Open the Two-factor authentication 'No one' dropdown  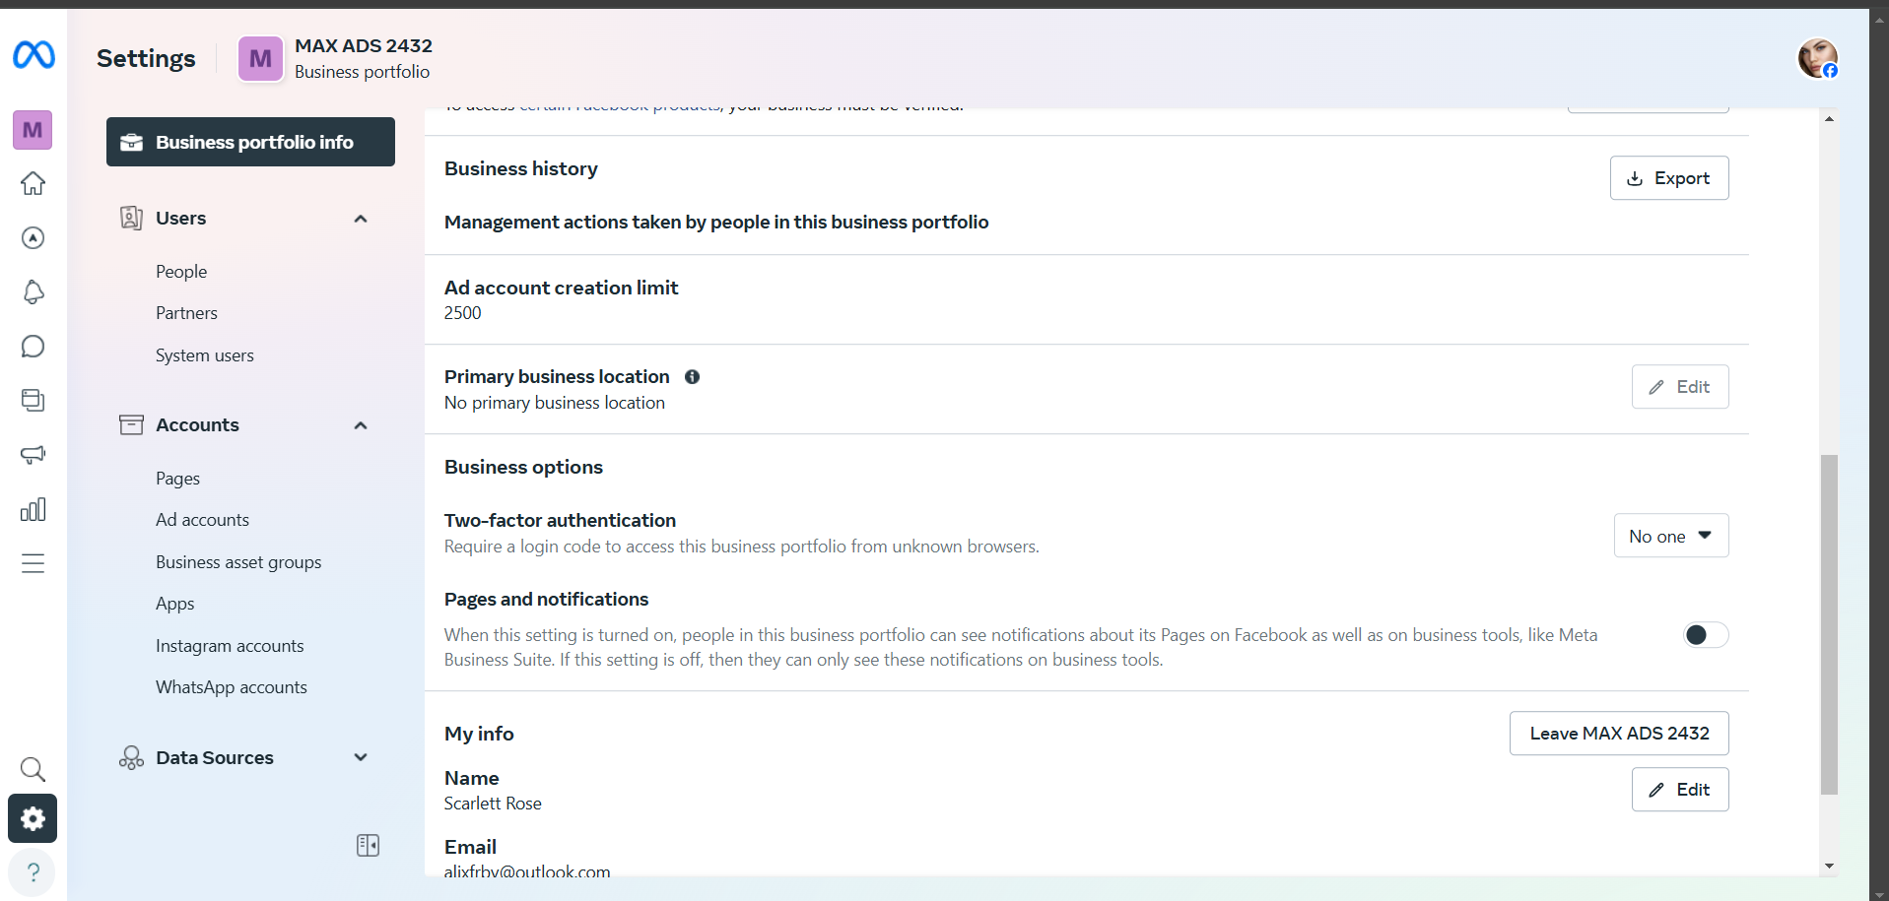coord(1671,536)
